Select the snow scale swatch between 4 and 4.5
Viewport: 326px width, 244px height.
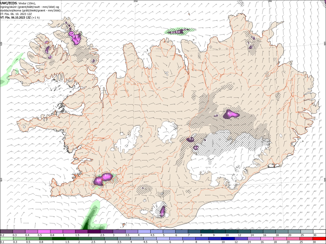(144, 231)
